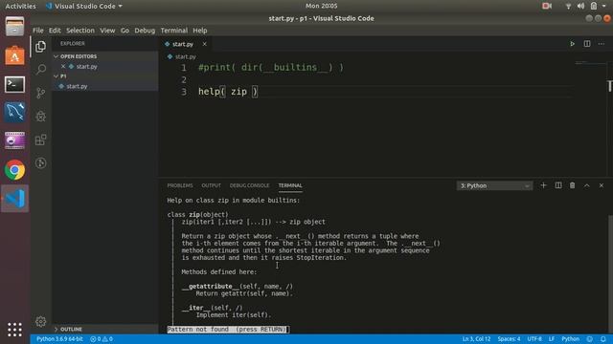Create a new terminal with plus icon
This screenshot has height=344, width=613.
pos(543,185)
